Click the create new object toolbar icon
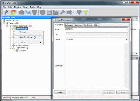This screenshot has width=140, height=101. (28, 12)
